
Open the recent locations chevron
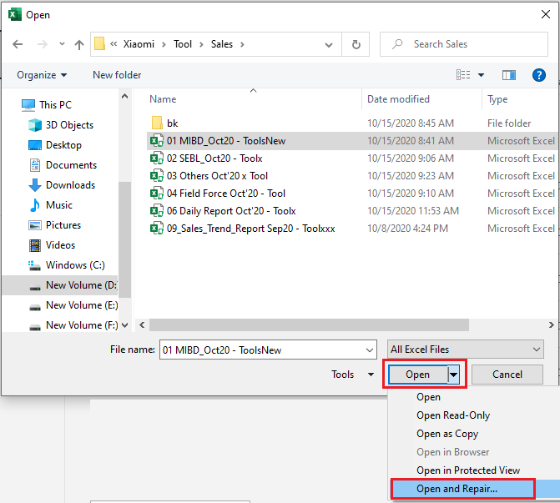coord(62,44)
